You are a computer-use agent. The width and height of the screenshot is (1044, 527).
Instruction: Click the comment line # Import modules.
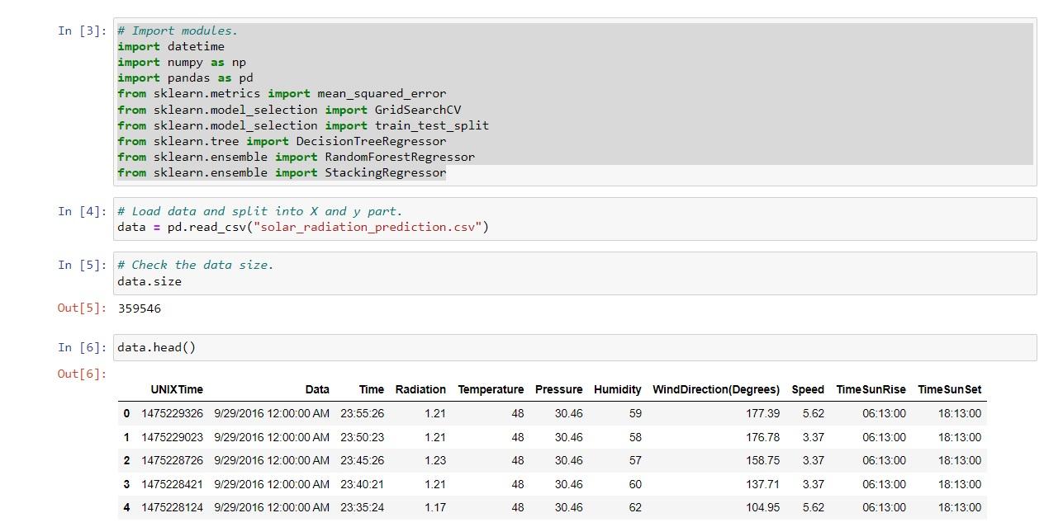click(x=178, y=31)
